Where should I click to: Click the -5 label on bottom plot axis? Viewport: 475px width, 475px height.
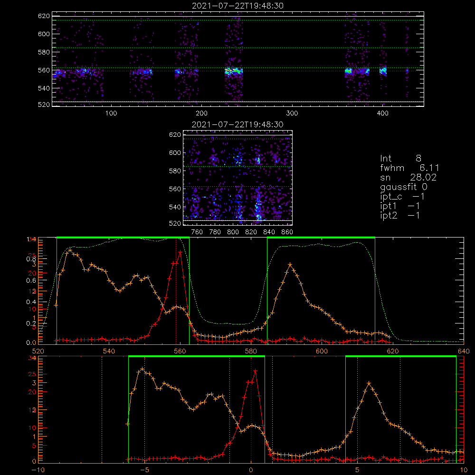point(144,470)
